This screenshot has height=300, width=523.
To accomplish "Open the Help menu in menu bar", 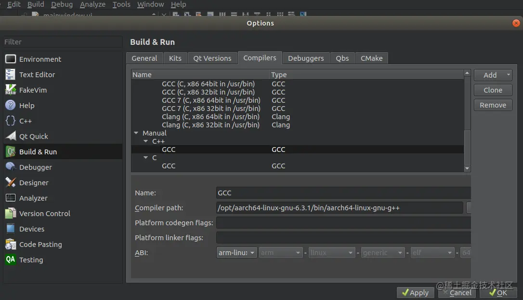I will click(179, 4).
